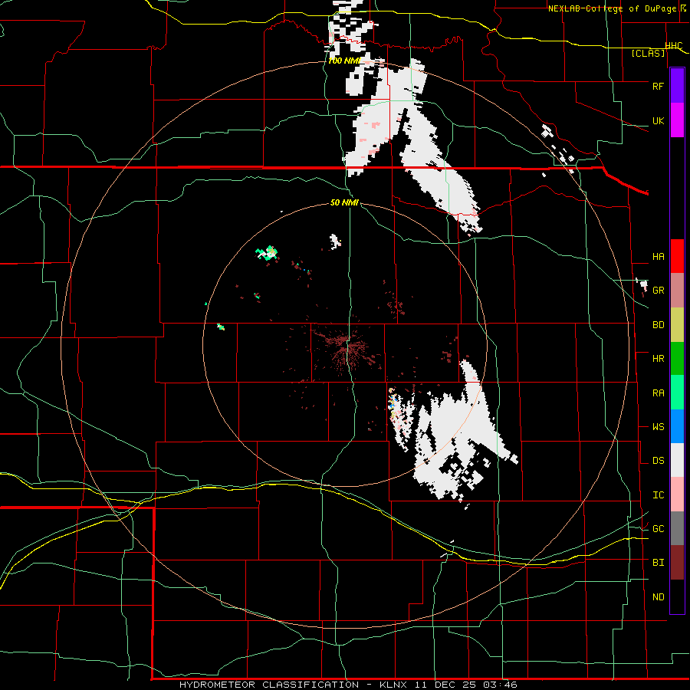Click the GR legend label

point(658,291)
